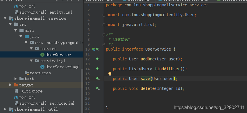Select .gitignore in the project tree
247x113 pixels.
pyautogui.click(x=31, y=91)
